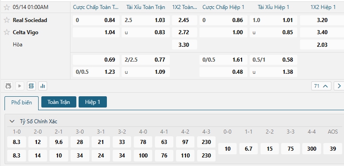Collapse the 71 markets counter
344x166 pixels.
[x=321, y=86]
